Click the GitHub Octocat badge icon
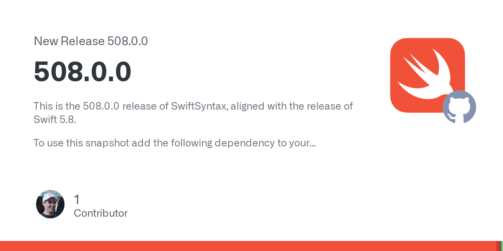Viewport: 503px width, 251px height. coord(459,107)
